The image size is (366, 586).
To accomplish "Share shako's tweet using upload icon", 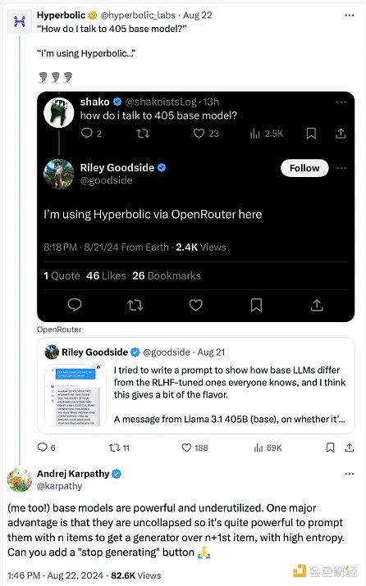I will pos(341,134).
